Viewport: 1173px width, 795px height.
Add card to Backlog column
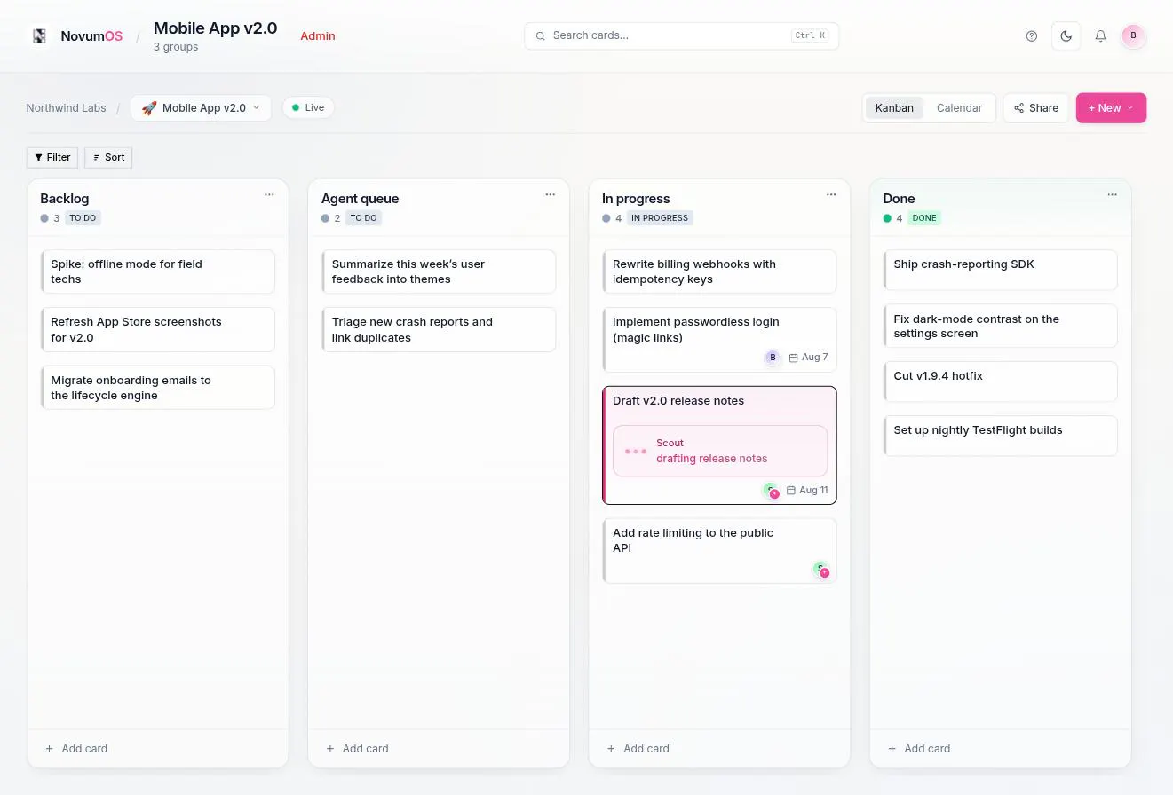[x=76, y=749]
